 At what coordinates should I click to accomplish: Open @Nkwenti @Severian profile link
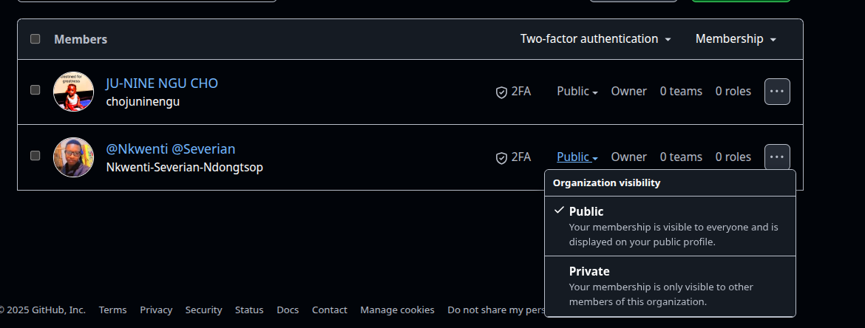(171, 148)
